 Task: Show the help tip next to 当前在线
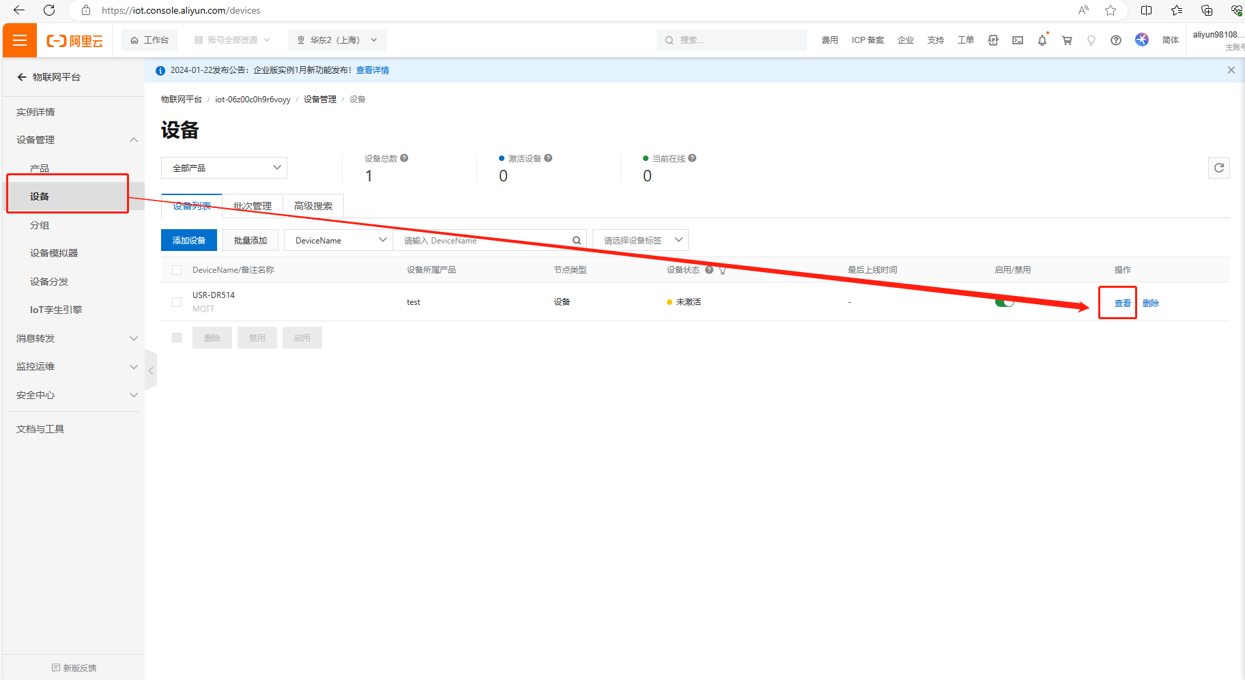point(692,158)
